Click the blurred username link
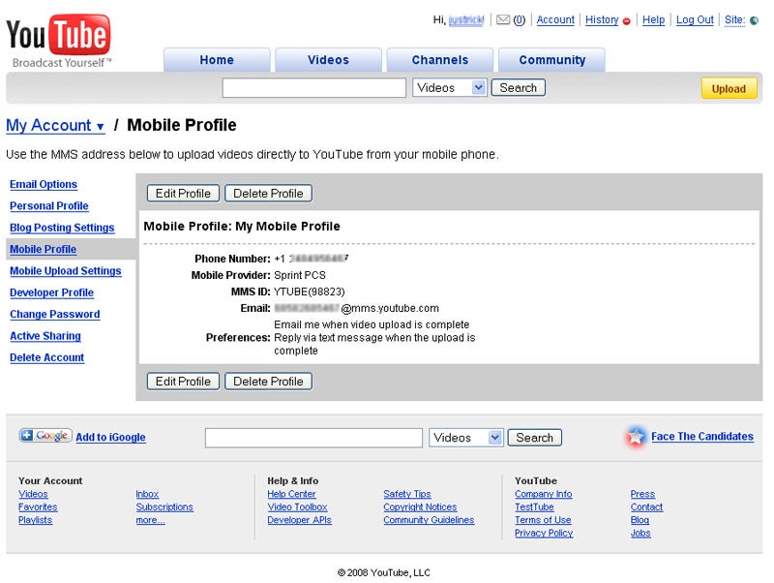Image resolution: width=774 pixels, height=583 pixels. coord(466,19)
